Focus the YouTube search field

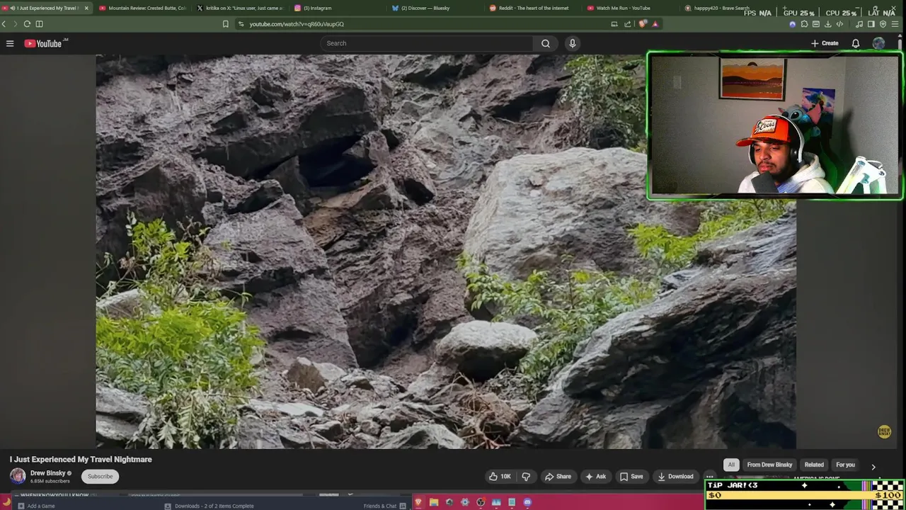pyautogui.click(x=427, y=43)
